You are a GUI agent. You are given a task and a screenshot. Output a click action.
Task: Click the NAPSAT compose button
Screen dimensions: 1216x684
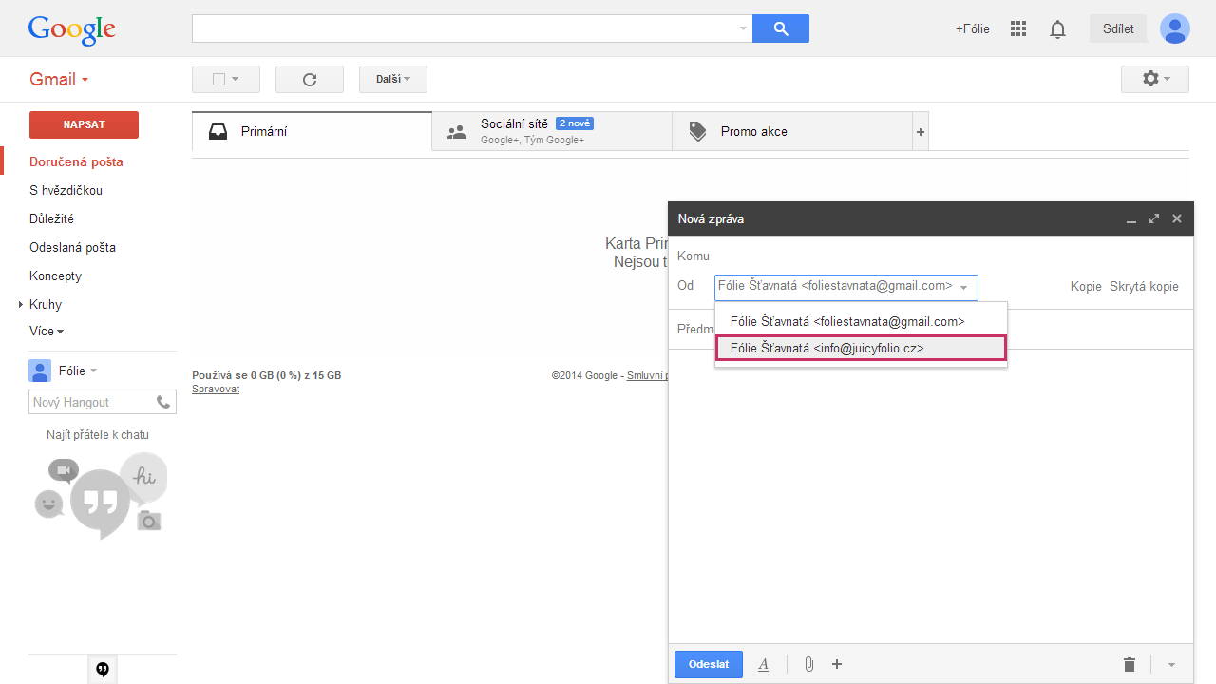click(84, 124)
